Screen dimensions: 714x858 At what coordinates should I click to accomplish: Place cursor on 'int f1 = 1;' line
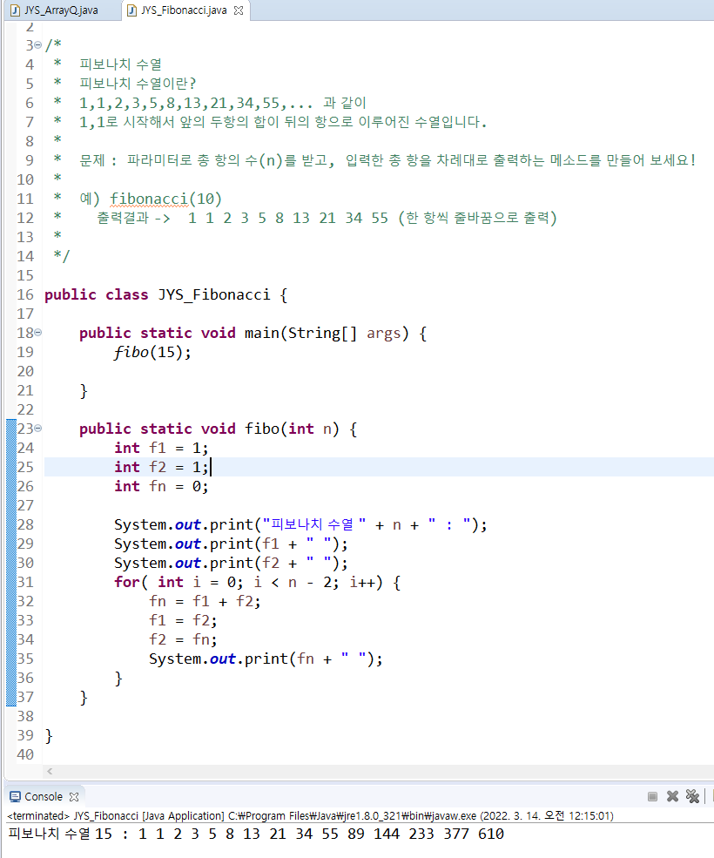pos(161,448)
